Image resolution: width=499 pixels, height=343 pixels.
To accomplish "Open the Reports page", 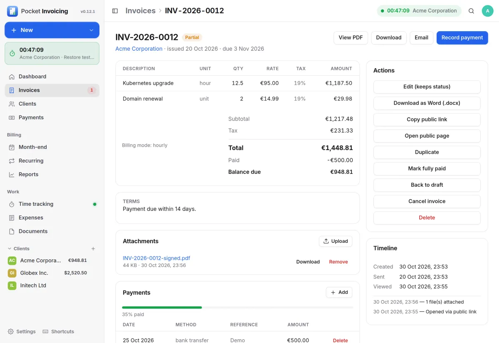I will pos(52,175).
